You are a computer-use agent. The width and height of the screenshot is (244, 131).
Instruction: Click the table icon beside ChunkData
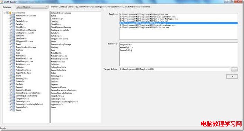tap(13, 27)
